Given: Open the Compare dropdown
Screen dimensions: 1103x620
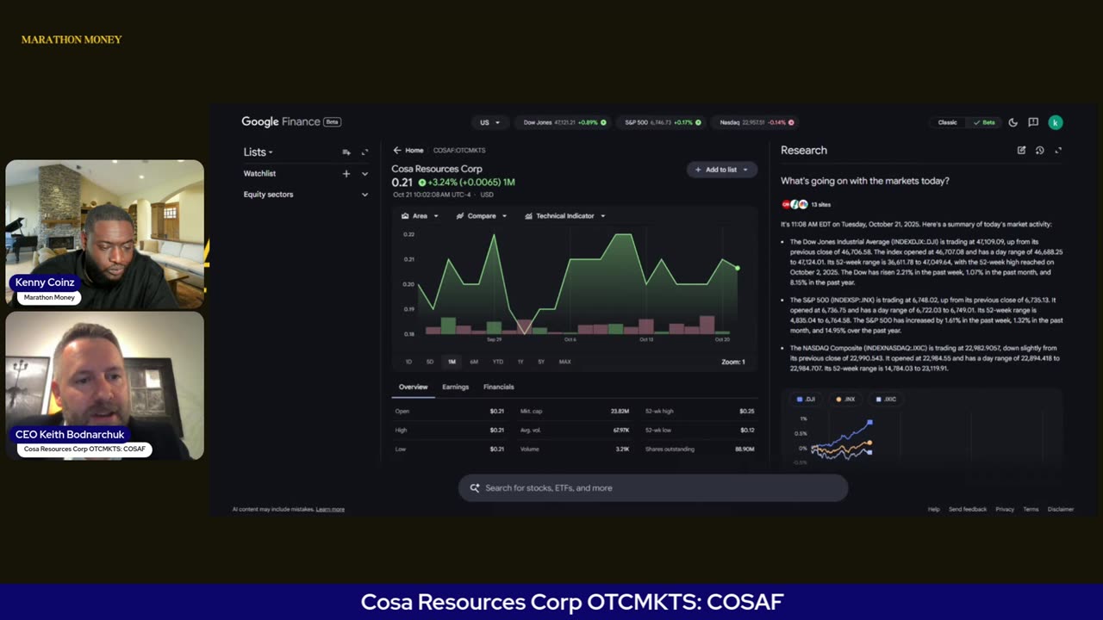Looking at the screenshot, I should 481,216.
